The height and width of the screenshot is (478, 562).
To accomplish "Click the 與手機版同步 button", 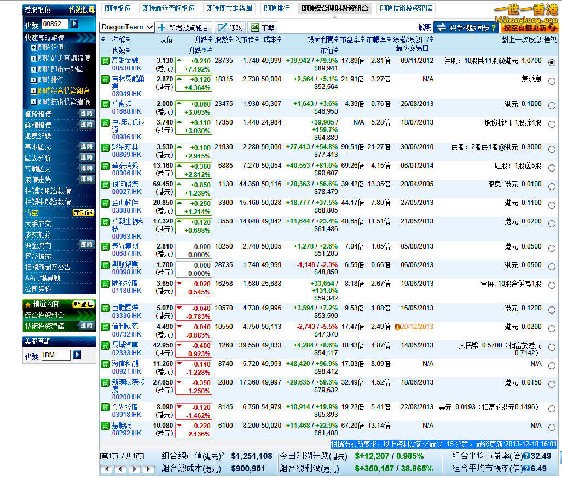I will [x=467, y=27].
